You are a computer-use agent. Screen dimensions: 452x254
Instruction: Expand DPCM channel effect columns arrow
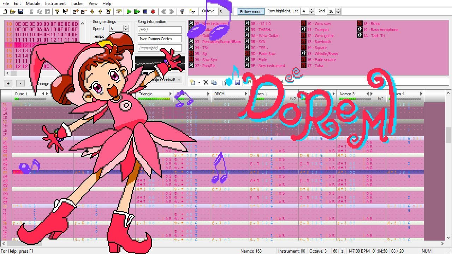tap(246, 93)
